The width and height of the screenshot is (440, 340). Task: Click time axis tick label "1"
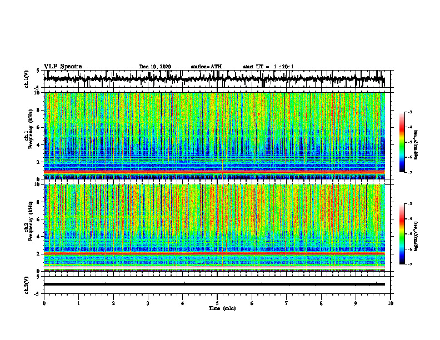coord(78,303)
